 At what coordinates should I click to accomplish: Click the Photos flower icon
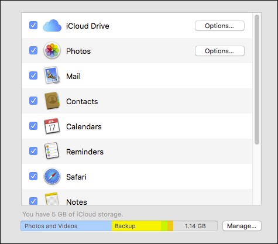[52, 50]
